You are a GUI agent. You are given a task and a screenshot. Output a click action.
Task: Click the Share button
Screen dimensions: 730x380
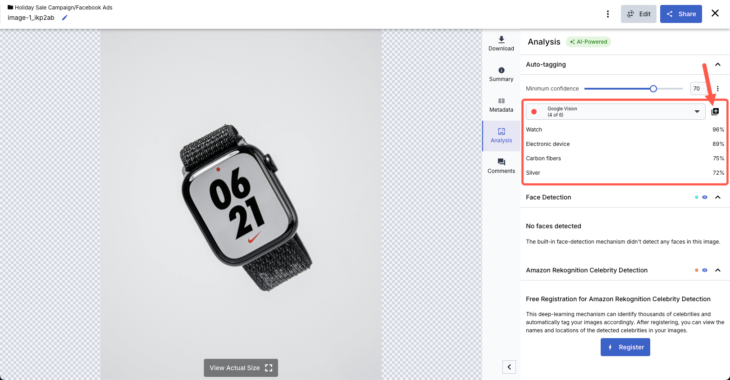click(681, 14)
